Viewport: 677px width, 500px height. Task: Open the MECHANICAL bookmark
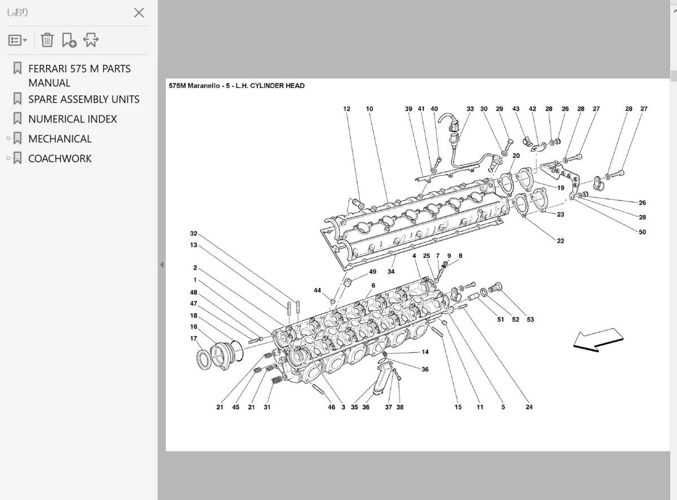point(60,139)
